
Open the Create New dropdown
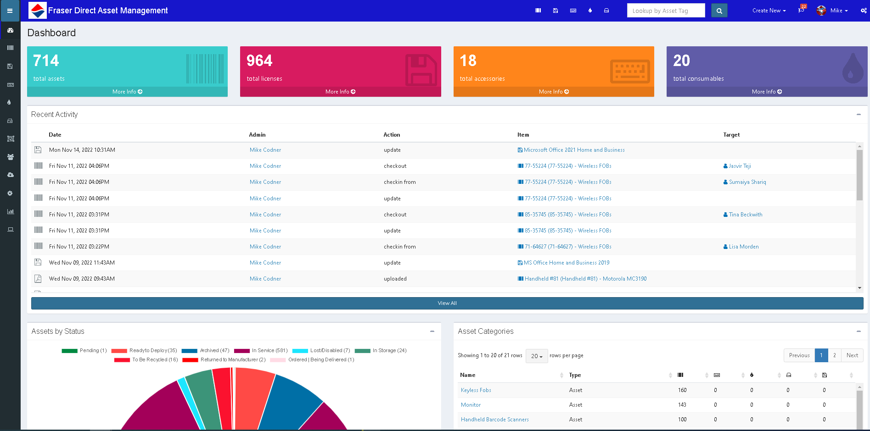pos(769,11)
